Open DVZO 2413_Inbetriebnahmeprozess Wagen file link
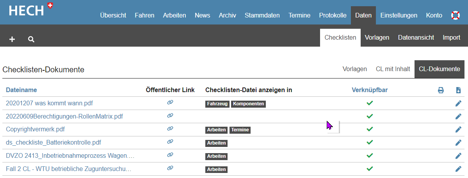 click(70, 156)
